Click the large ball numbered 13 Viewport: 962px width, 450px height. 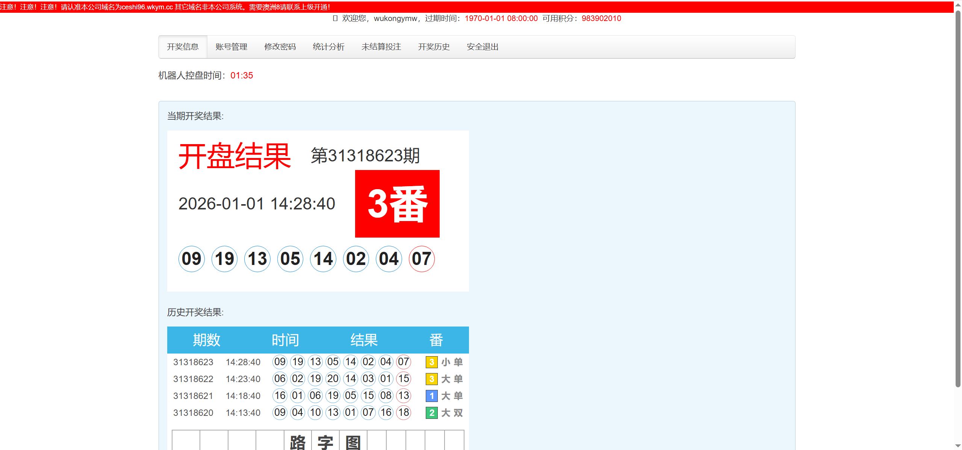coord(257,259)
